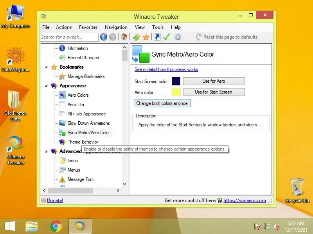
Task: Select the Old Firefox Data folder
Action: (15, 106)
